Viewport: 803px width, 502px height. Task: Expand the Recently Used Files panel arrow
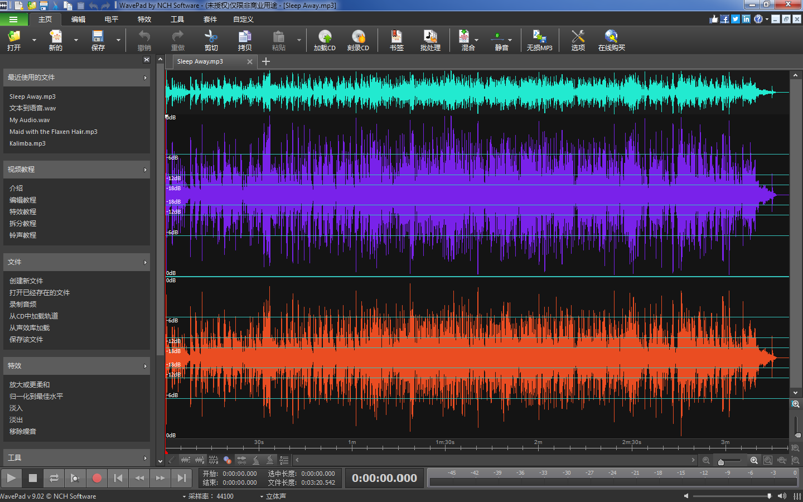point(145,78)
